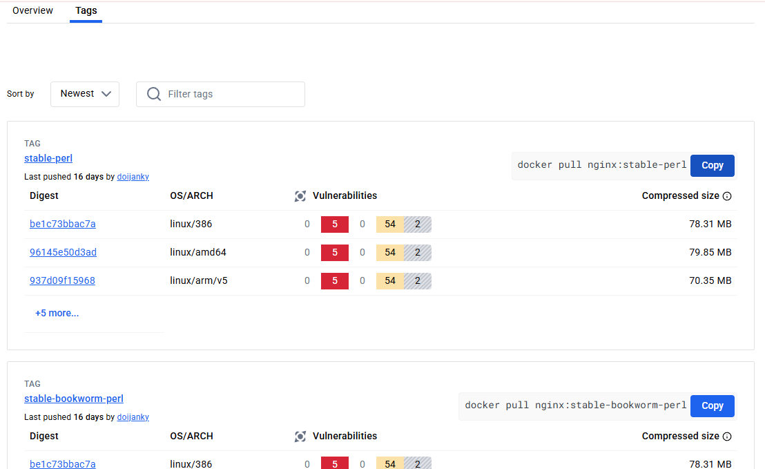Click red high-severity badge on linux/amd64 row
Viewport: 765px width, 469px height.
335,252
